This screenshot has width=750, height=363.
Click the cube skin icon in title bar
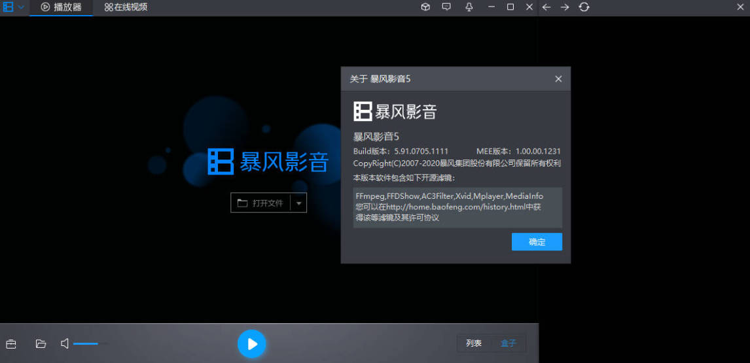[425, 7]
